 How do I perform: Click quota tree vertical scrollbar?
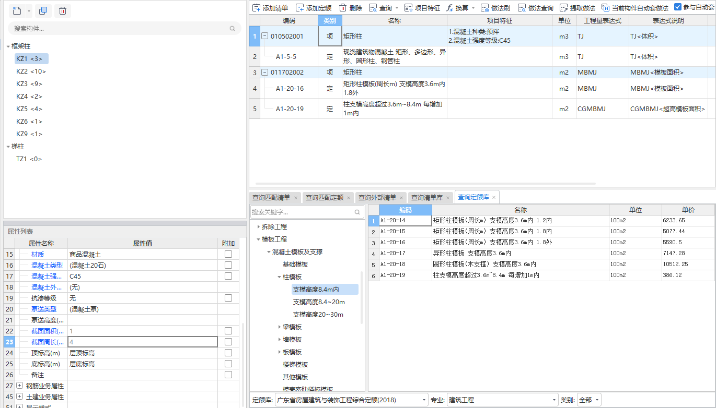(x=363, y=297)
